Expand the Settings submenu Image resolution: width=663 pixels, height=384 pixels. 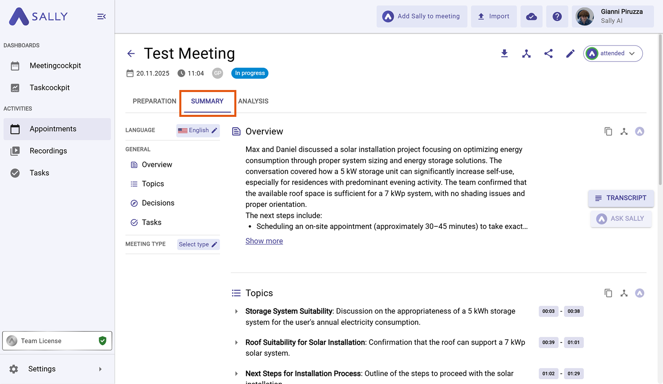(100, 369)
